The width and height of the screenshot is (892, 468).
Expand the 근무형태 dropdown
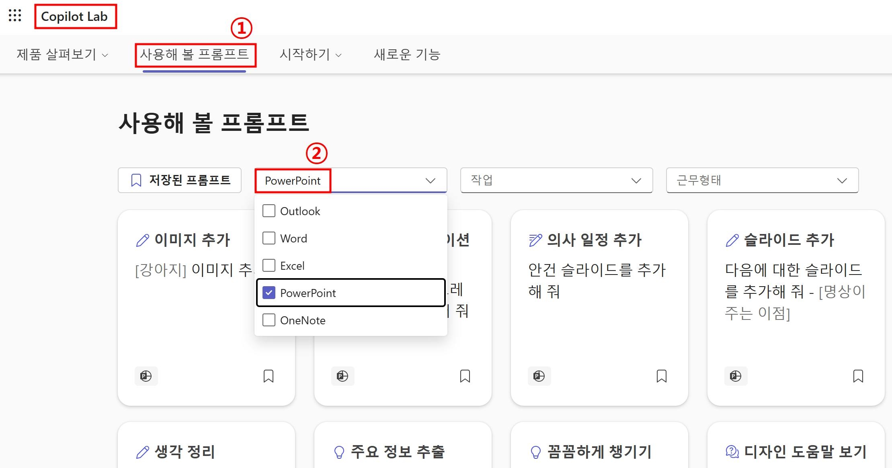762,180
